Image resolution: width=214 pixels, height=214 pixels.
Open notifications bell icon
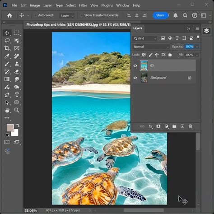tap(176, 15)
